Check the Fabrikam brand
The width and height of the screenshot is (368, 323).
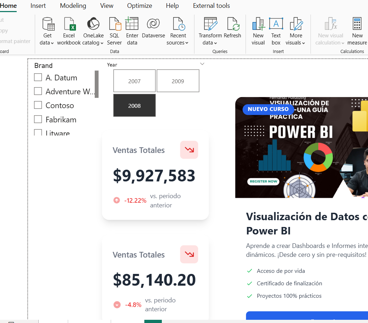tap(38, 119)
